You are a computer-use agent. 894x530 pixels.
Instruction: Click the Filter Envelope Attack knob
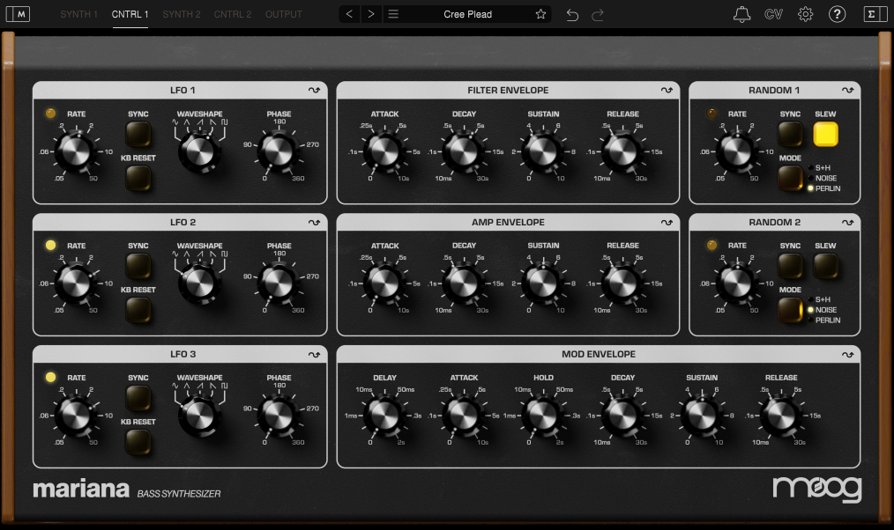click(384, 151)
